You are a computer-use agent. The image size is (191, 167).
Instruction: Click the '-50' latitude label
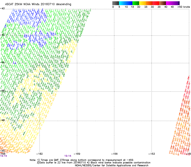(x=2, y=151)
